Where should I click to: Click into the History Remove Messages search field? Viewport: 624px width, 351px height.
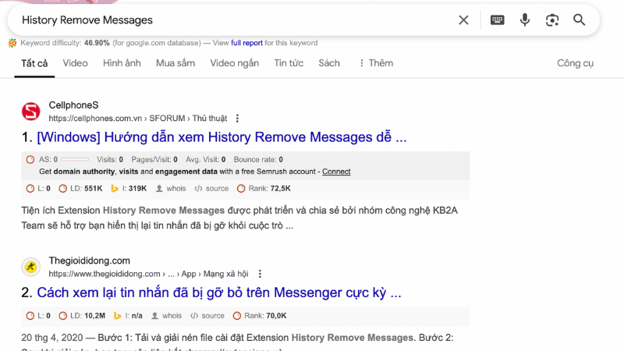pos(235,20)
